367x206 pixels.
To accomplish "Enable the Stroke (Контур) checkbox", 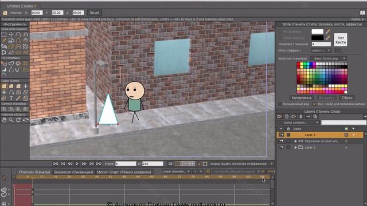I will tap(280, 38).
